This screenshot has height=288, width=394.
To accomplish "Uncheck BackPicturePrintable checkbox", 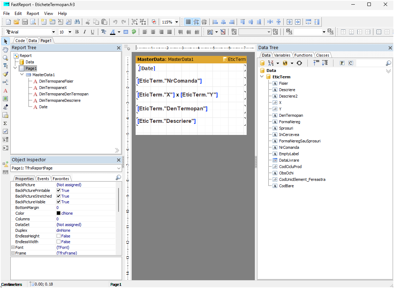I will (x=58, y=190).
